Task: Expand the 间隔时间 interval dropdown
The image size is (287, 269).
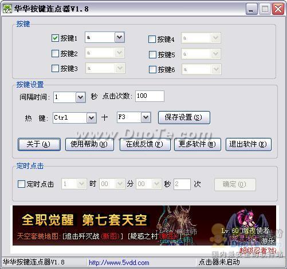Action: pyautogui.click(x=80, y=97)
